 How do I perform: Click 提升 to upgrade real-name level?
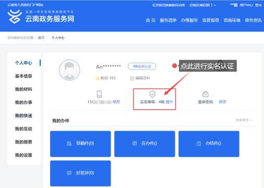tap(169, 102)
